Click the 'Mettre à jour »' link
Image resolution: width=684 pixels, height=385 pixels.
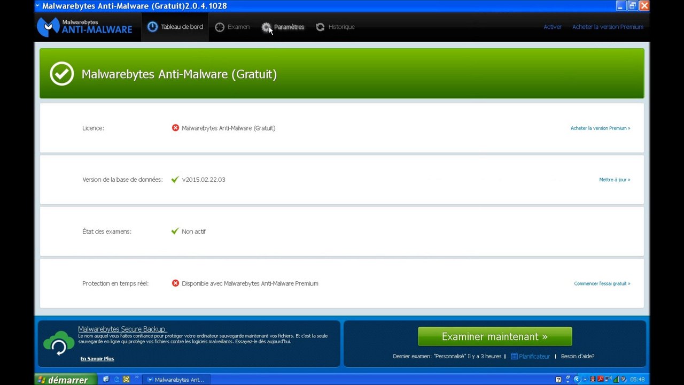click(x=615, y=180)
